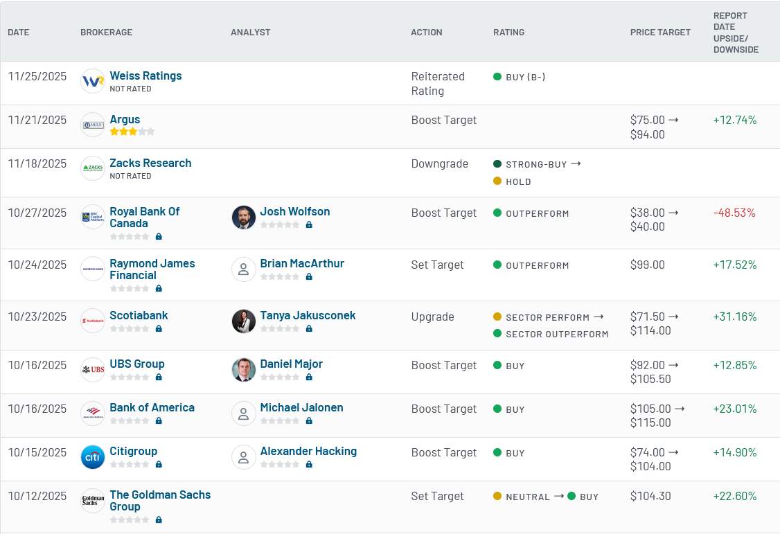
Task: Click the lock icon under UBS Group
Action: point(159,377)
